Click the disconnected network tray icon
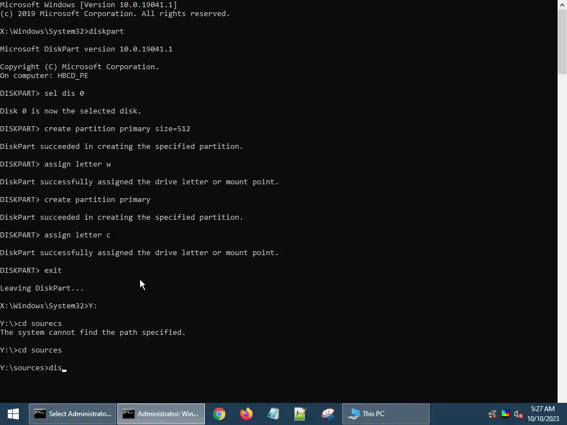Image resolution: width=567 pixels, height=425 pixels. point(492,414)
